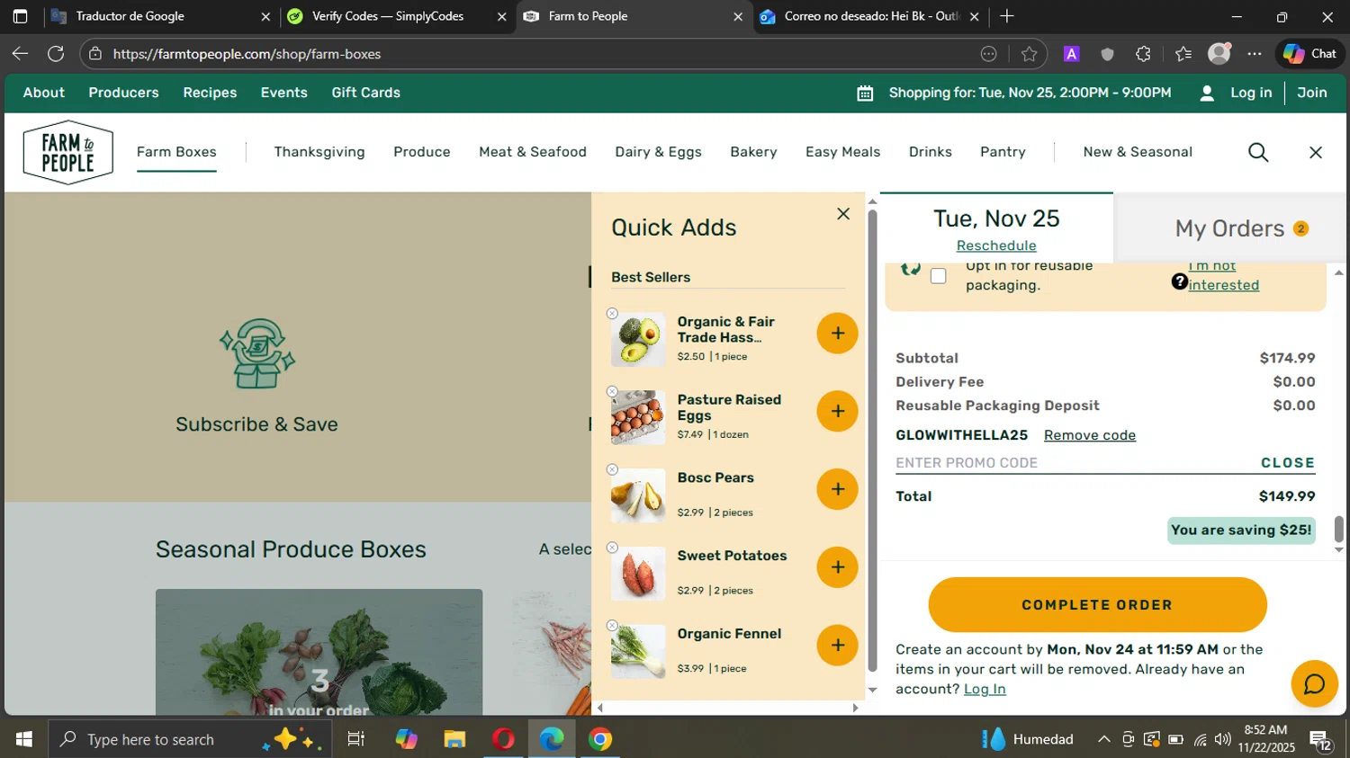
Task: Dismiss Bosc Pears quick add item
Action: [612, 470]
